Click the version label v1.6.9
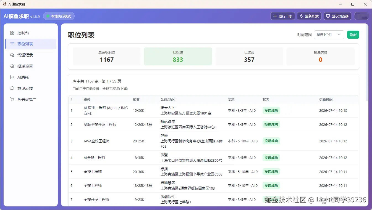This screenshot has height=210, width=372. pos(35,17)
